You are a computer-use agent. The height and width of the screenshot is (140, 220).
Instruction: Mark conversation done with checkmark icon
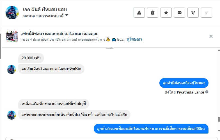(x=207, y=13)
